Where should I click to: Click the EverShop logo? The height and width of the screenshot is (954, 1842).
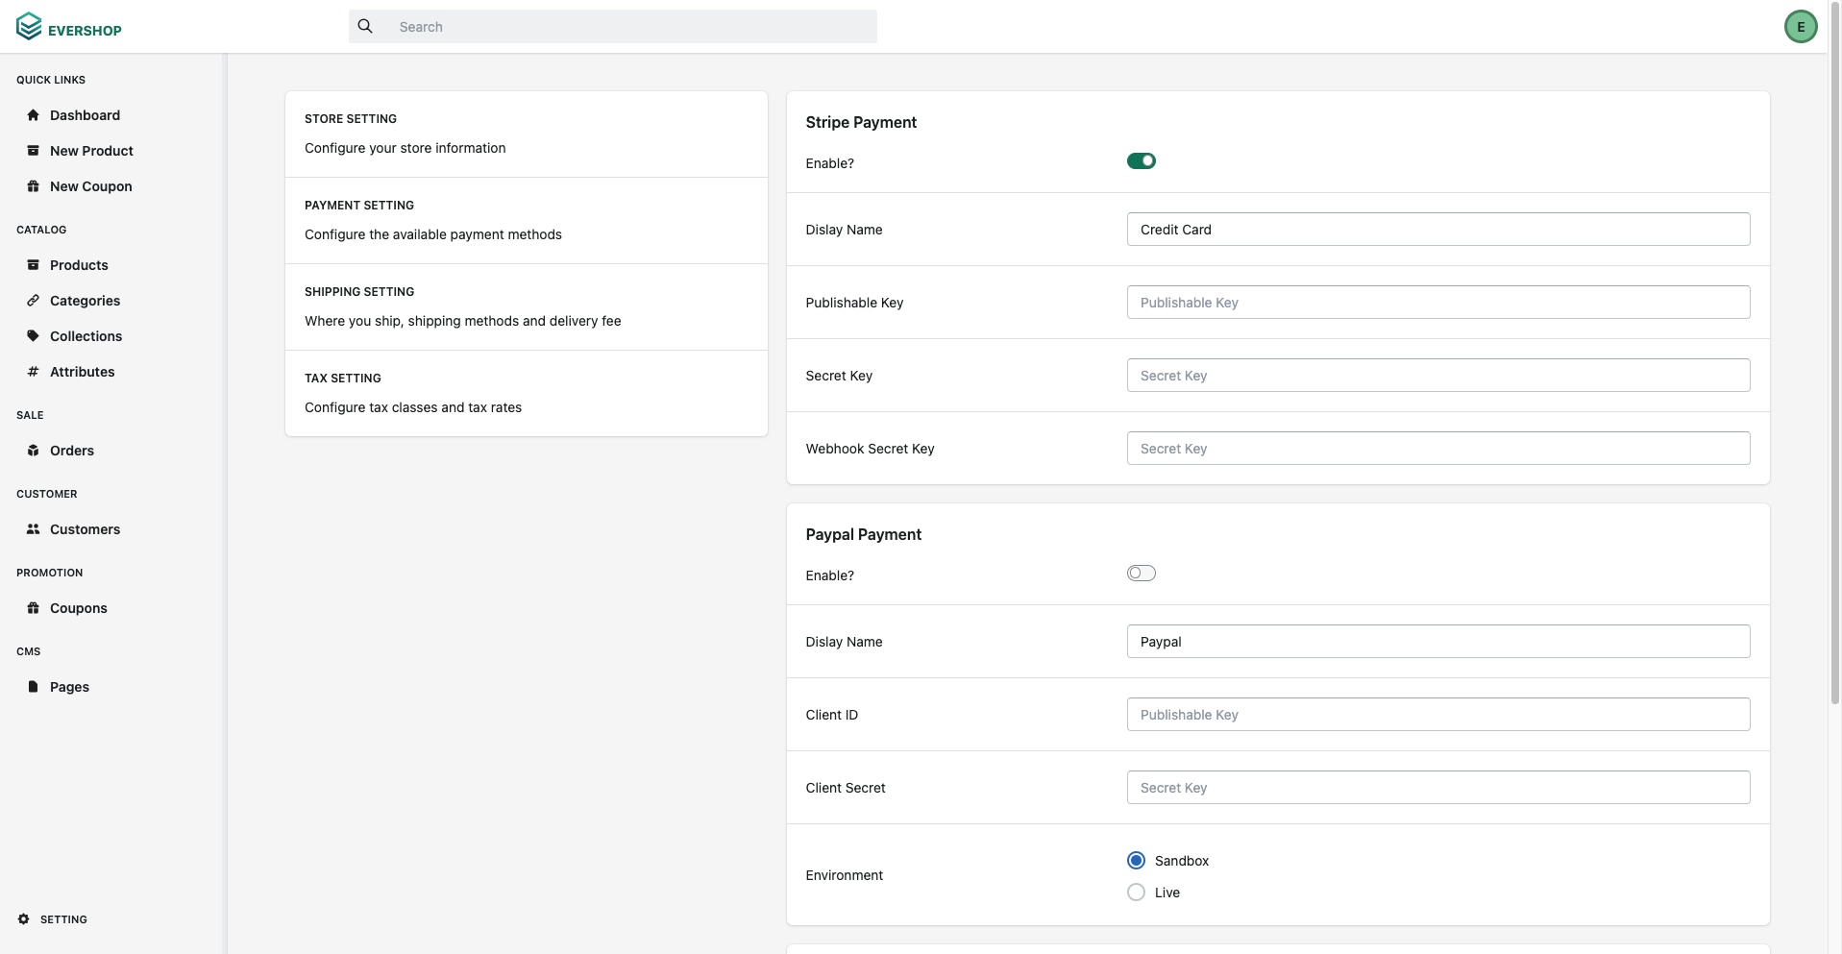pos(69,27)
